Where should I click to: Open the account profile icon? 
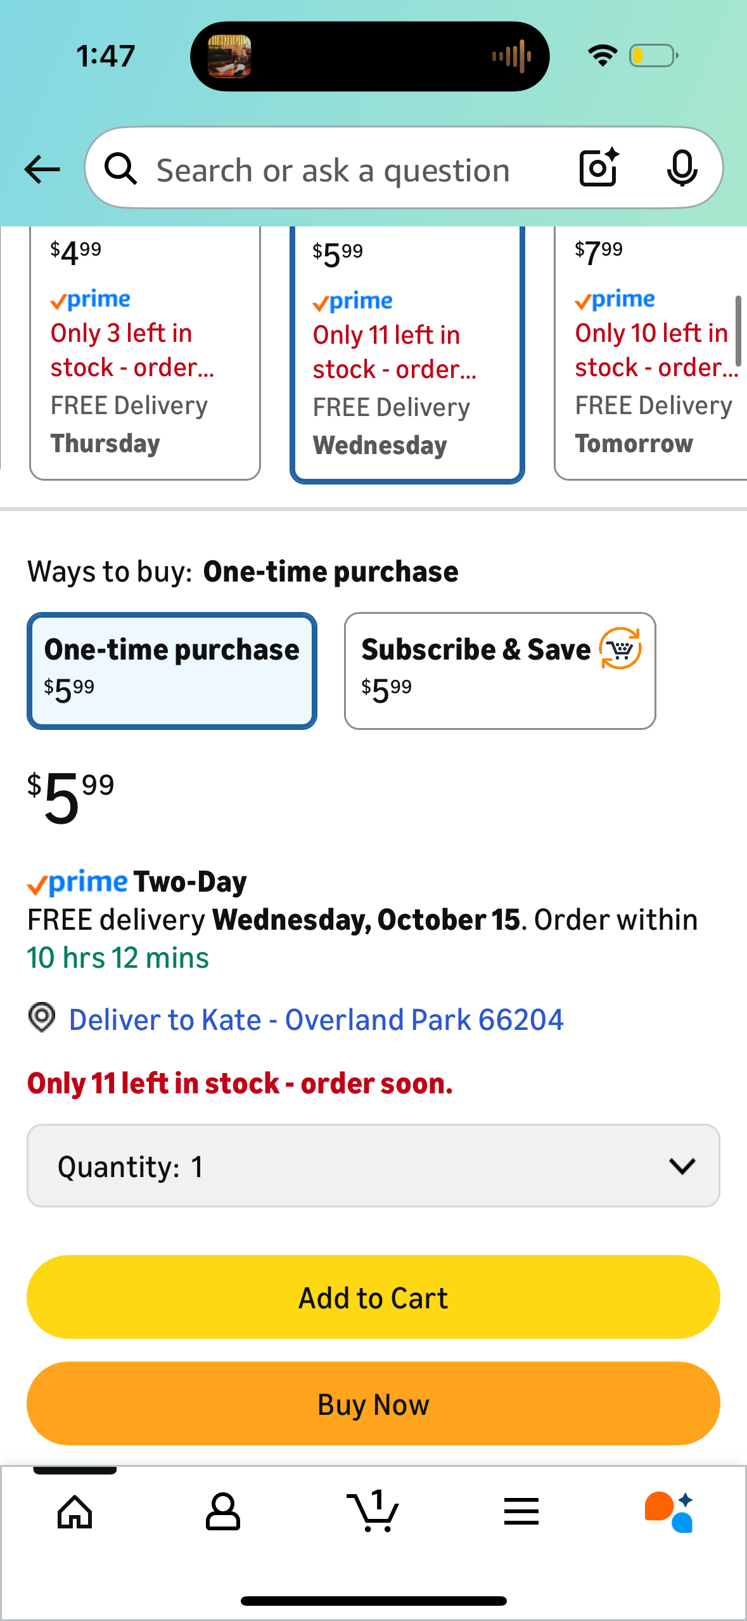point(223,1512)
